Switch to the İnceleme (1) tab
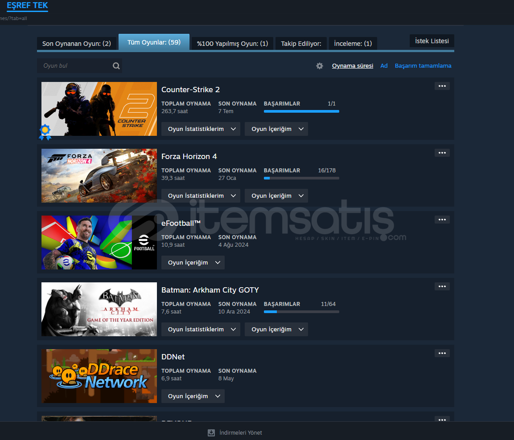This screenshot has width=514, height=440. pyautogui.click(x=353, y=44)
